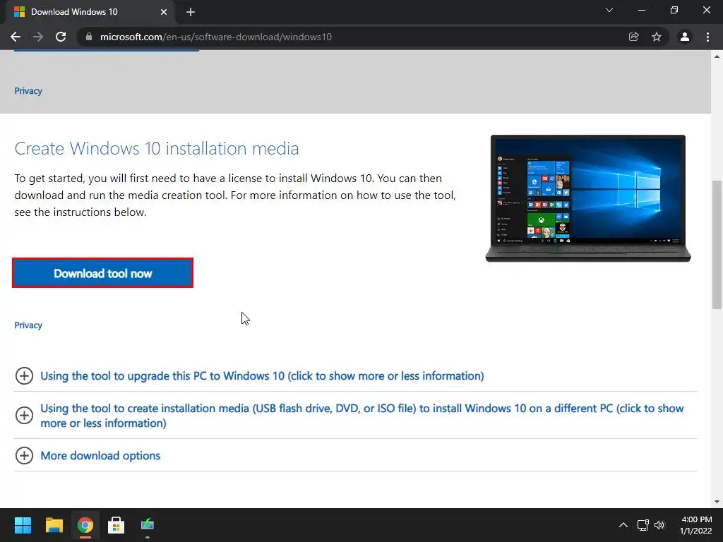
Task: Click the scrollbar up arrow
Action: 717,56
